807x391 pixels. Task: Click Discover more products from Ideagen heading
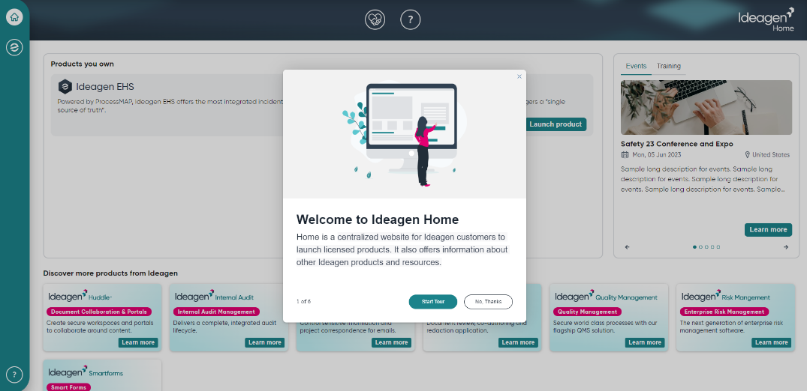pyautogui.click(x=110, y=273)
